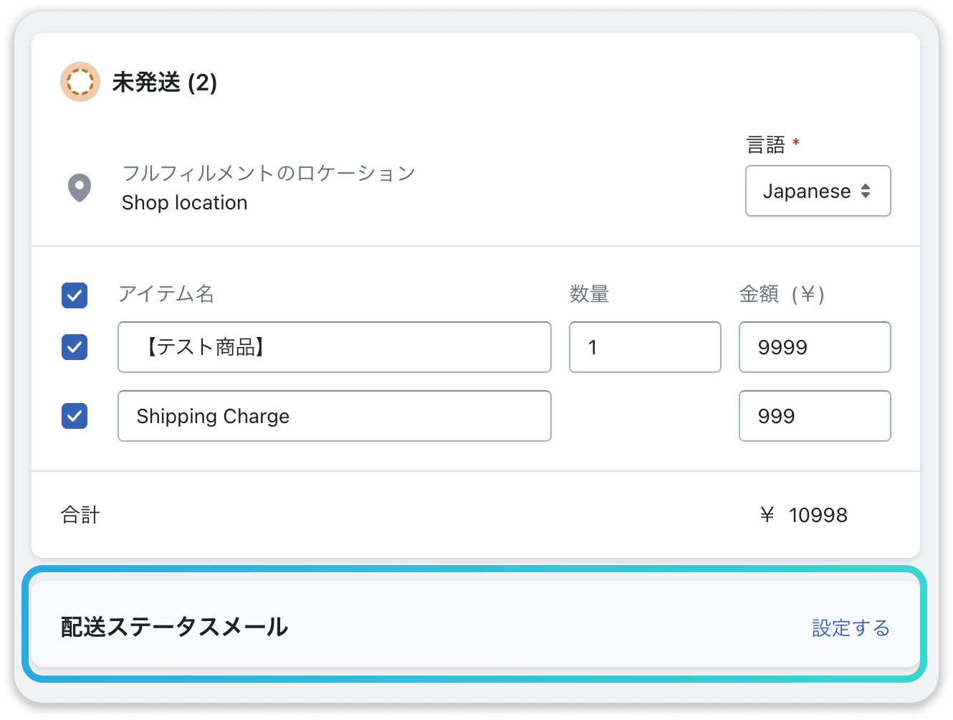Image resolution: width=953 pixels, height=720 pixels.
Task: Click the quantity field showing 1
Action: click(643, 347)
